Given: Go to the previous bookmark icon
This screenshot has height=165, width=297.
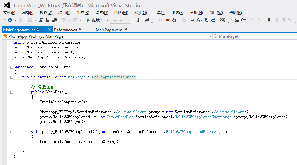Looking at the screenshot, I should coord(276,20).
